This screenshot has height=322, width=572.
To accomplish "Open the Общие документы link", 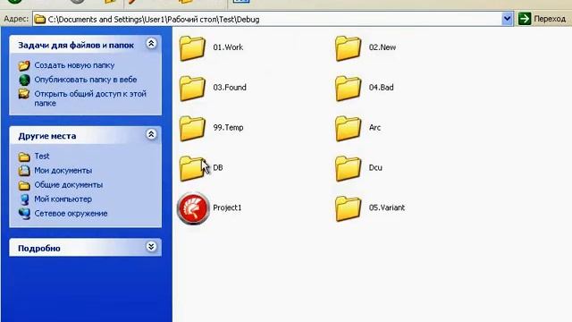I will point(69,185).
